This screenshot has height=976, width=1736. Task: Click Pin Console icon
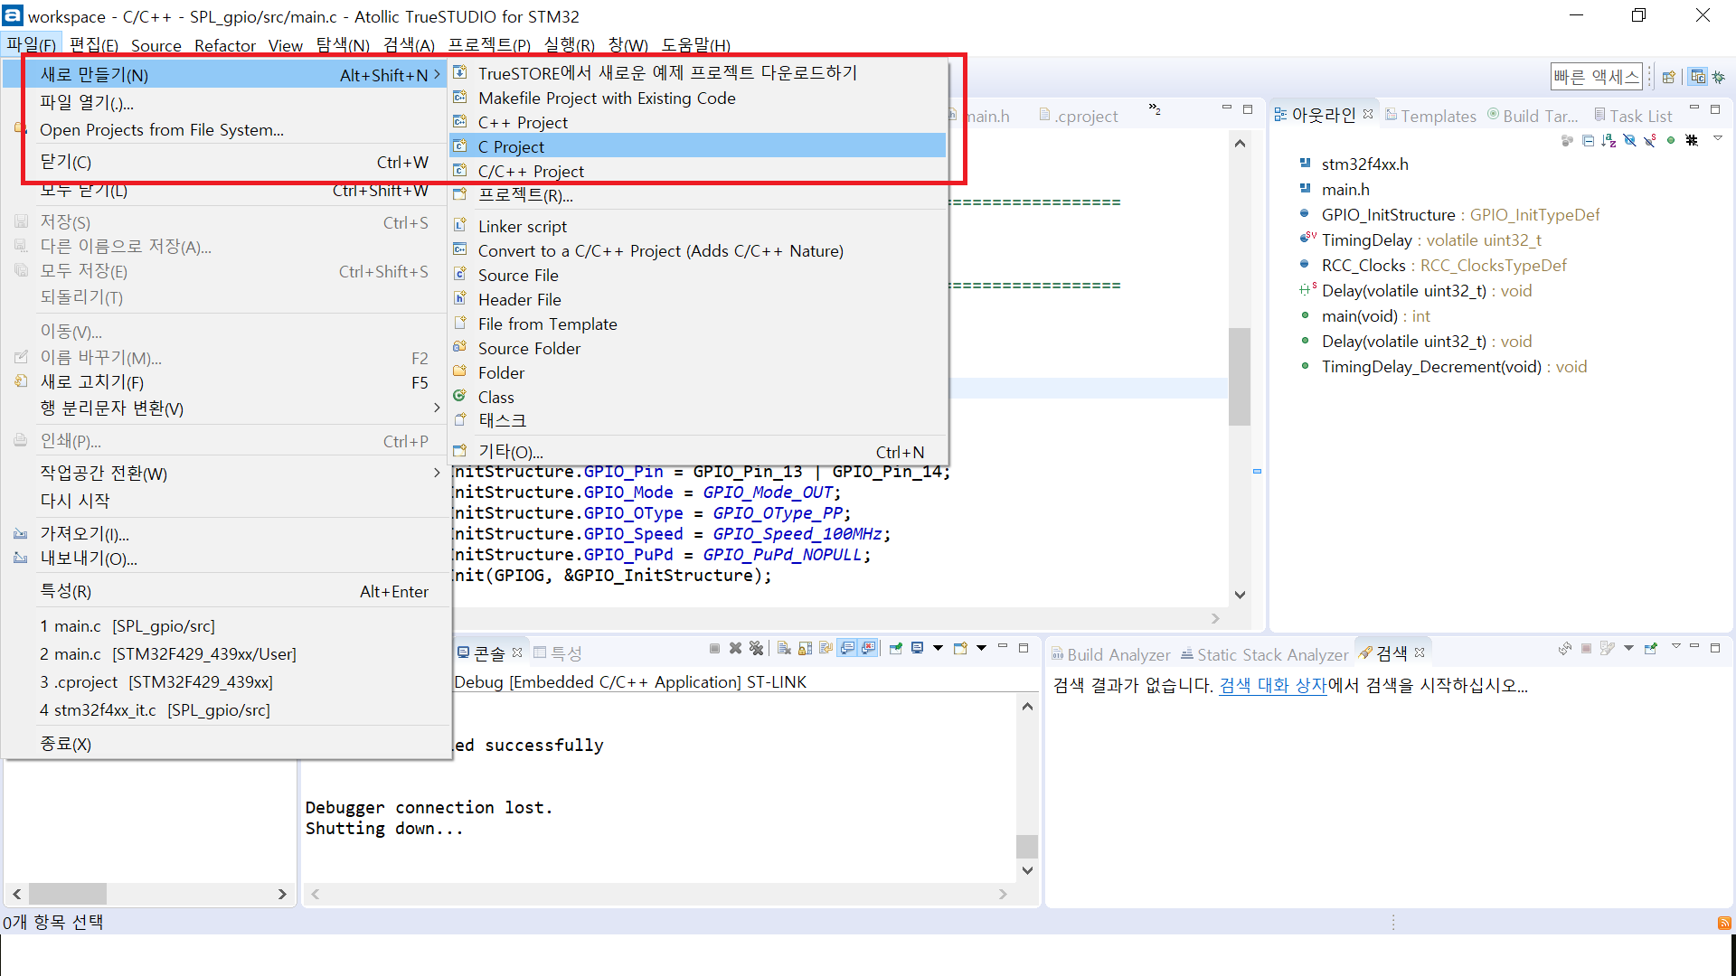point(896,648)
